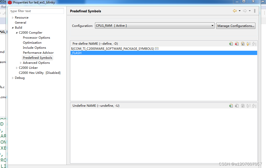Select the C2000 Compiler label
The width and height of the screenshot is (266, 168).
30,33
